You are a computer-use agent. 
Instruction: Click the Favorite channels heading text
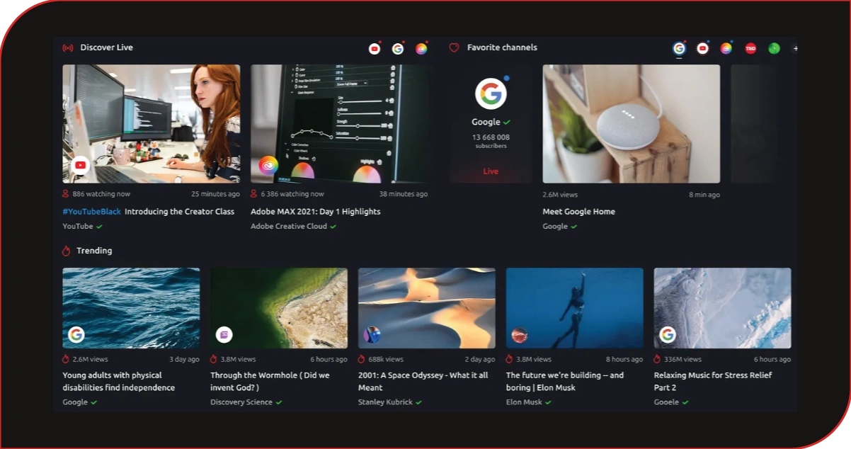pos(502,47)
